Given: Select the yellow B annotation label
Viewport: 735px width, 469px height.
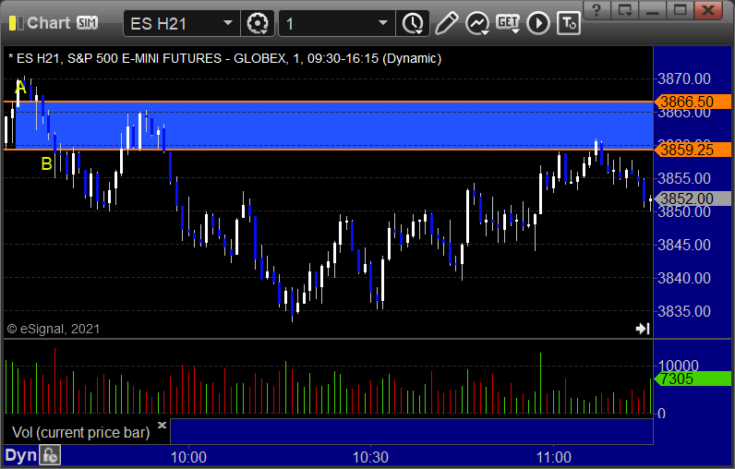Looking at the screenshot, I should (46, 163).
